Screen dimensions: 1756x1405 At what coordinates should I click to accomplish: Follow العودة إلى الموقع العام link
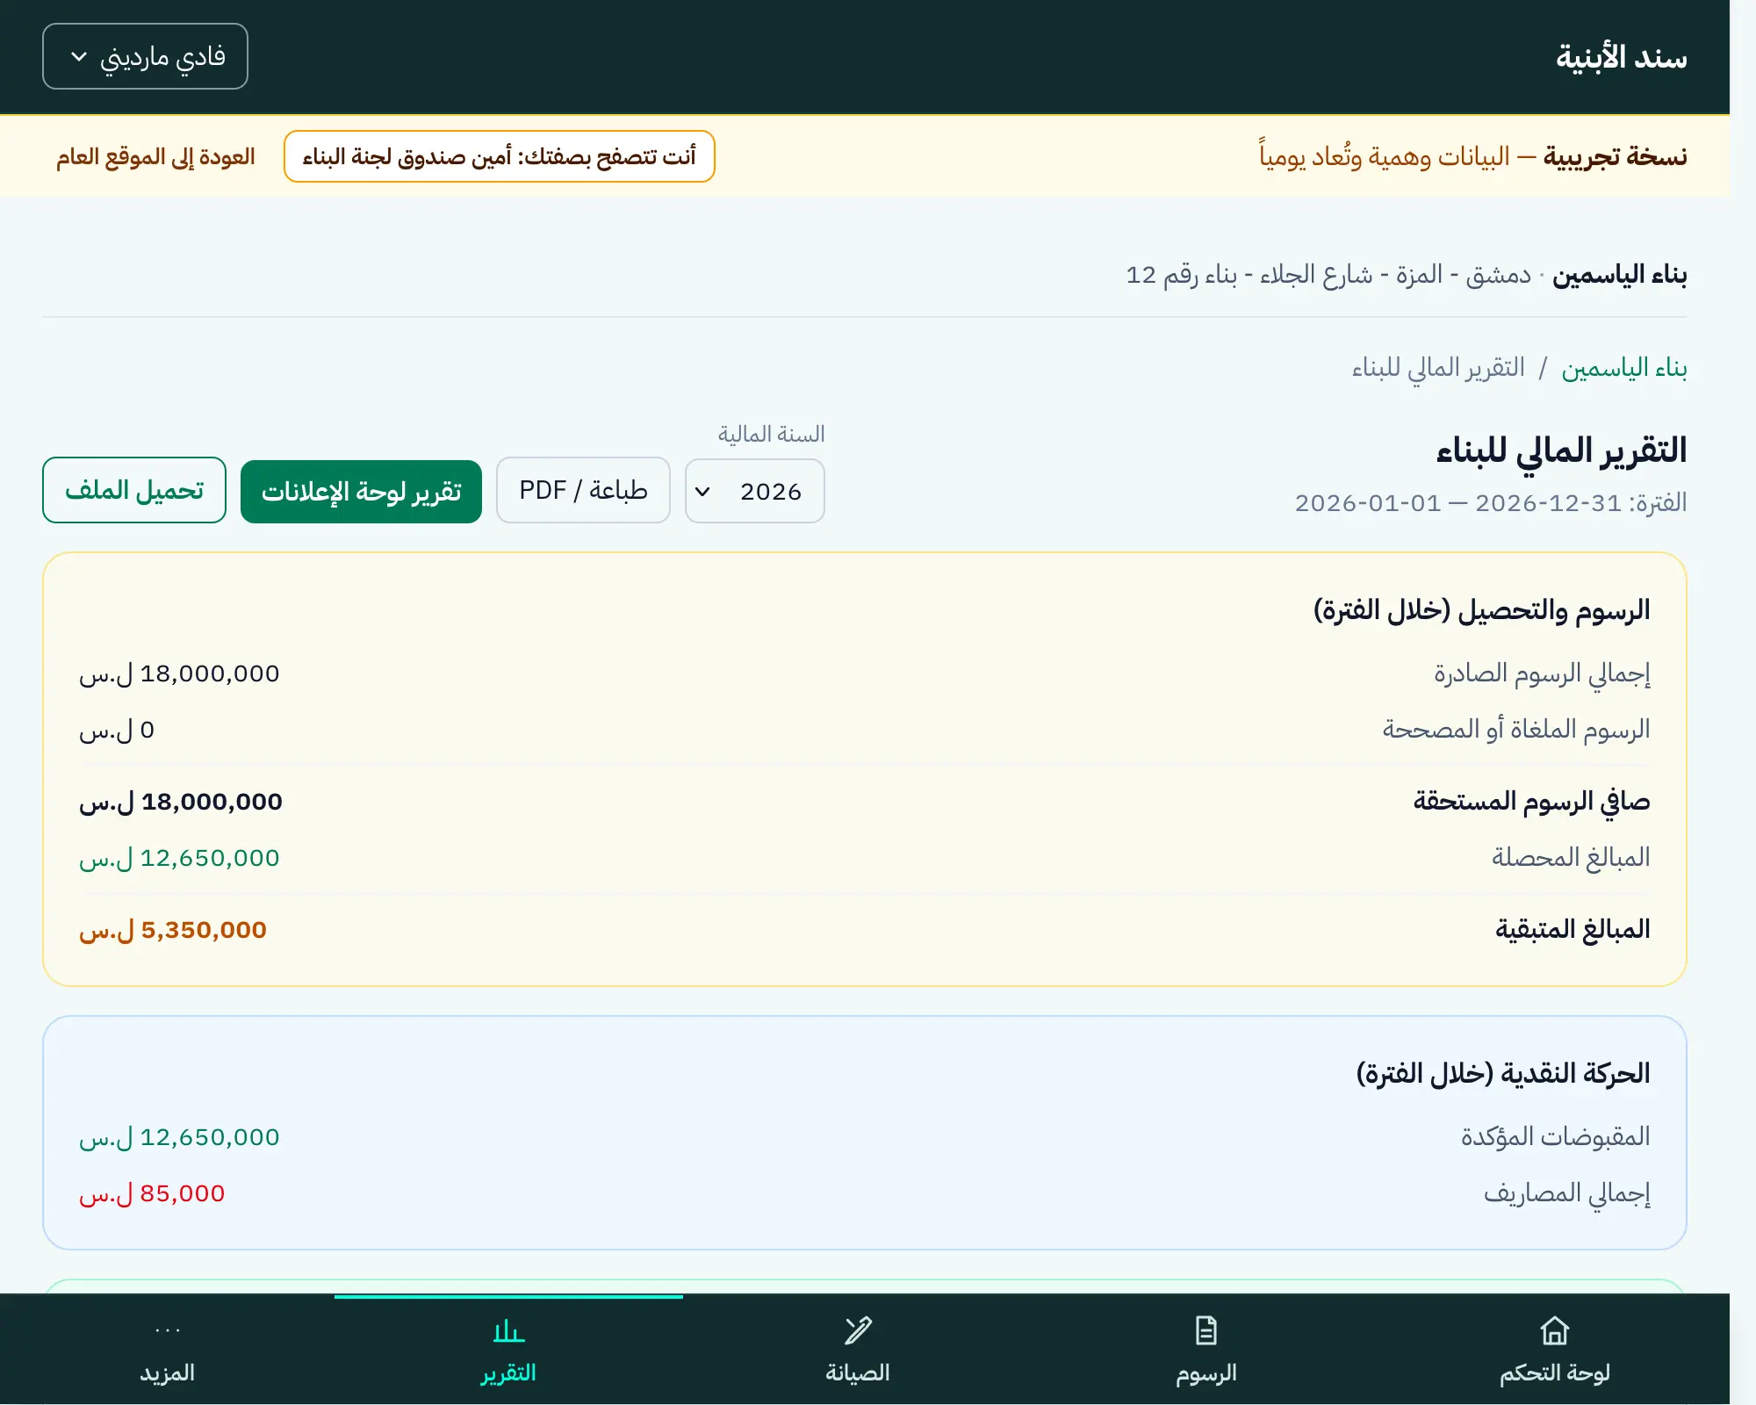(x=155, y=157)
